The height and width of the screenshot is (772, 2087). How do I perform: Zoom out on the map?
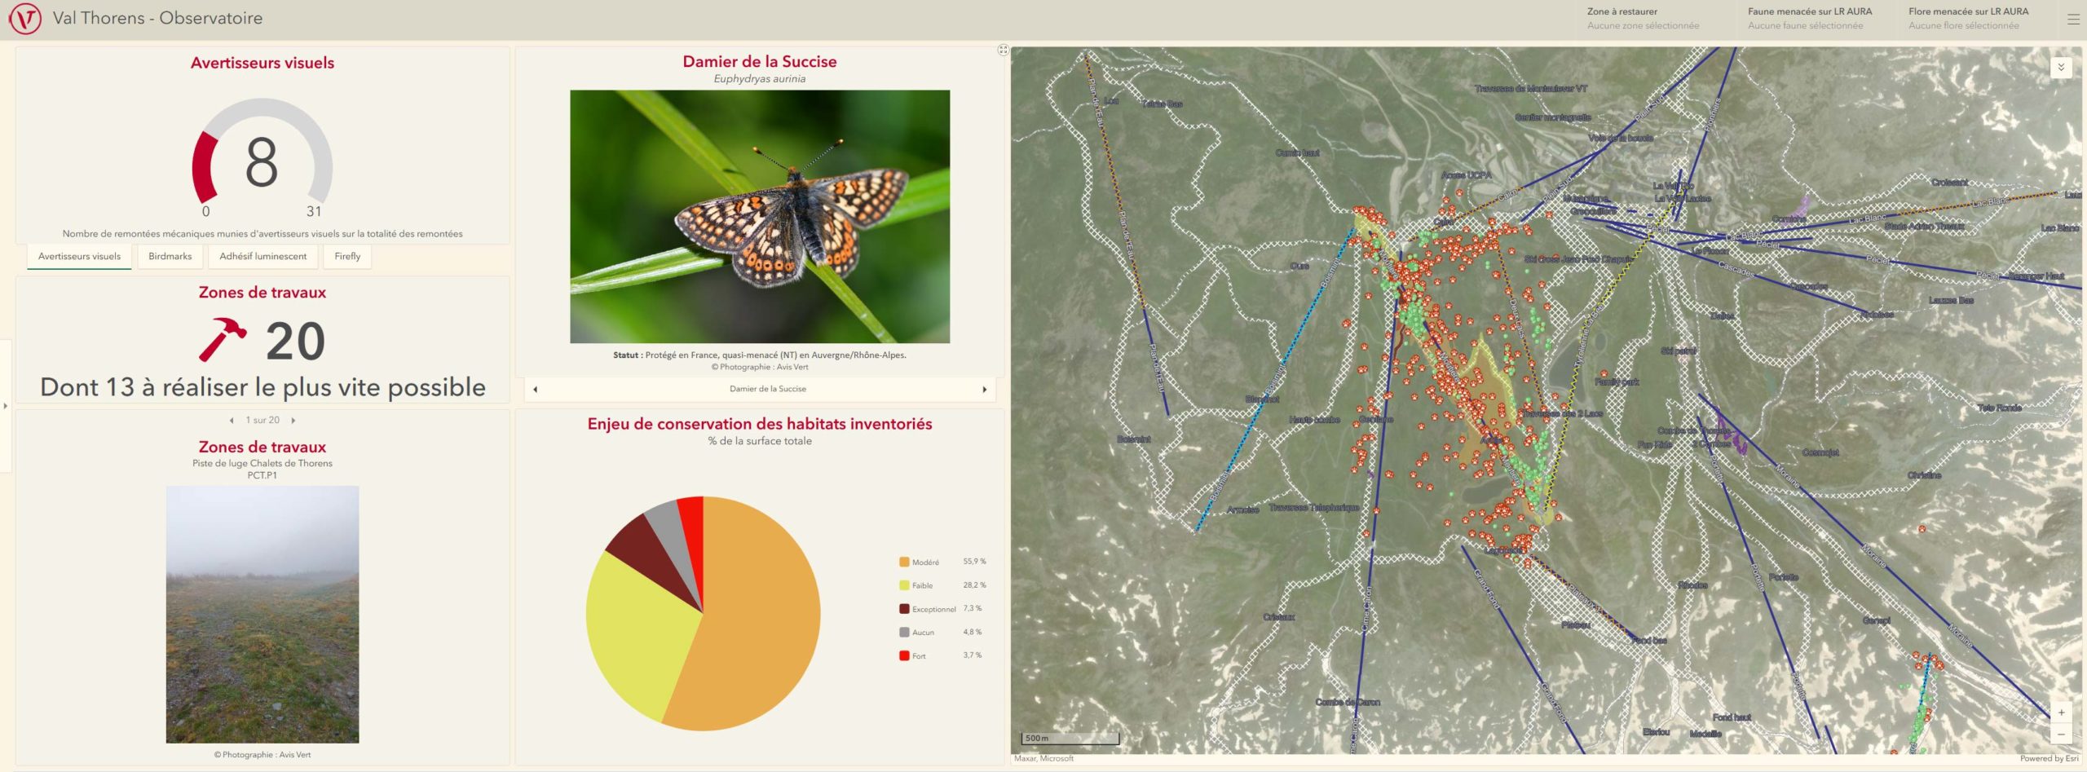[2061, 735]
